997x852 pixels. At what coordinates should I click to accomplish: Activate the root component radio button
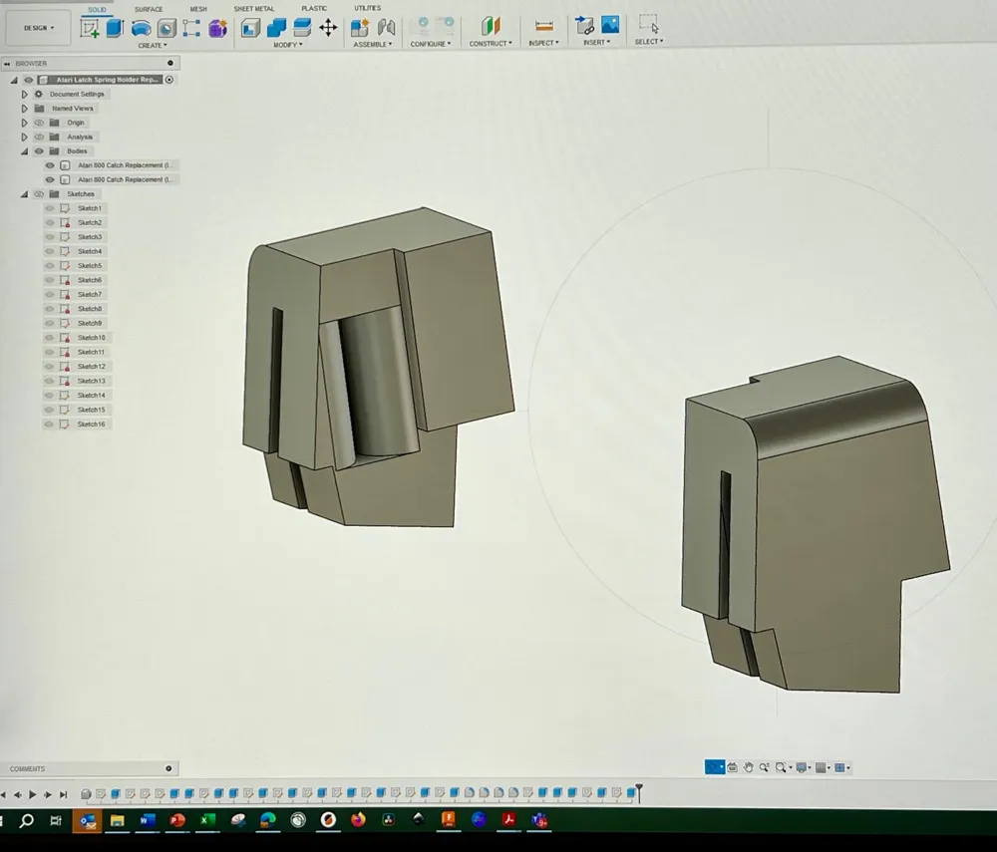169,80
